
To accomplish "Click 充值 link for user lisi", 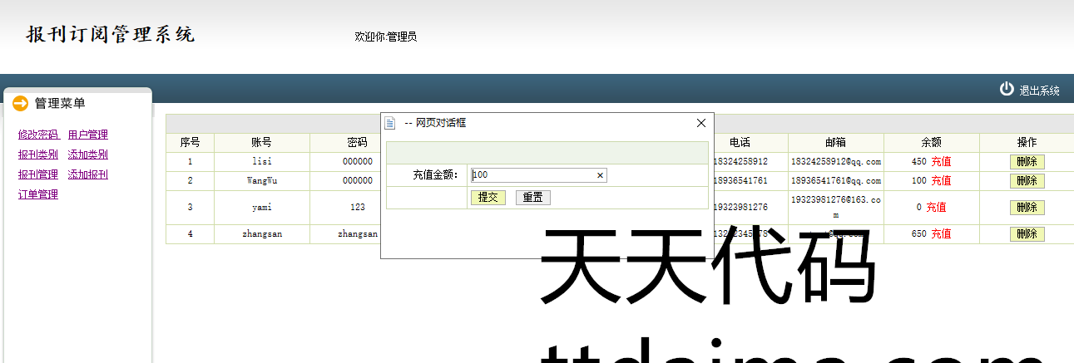I will point(941,161).
